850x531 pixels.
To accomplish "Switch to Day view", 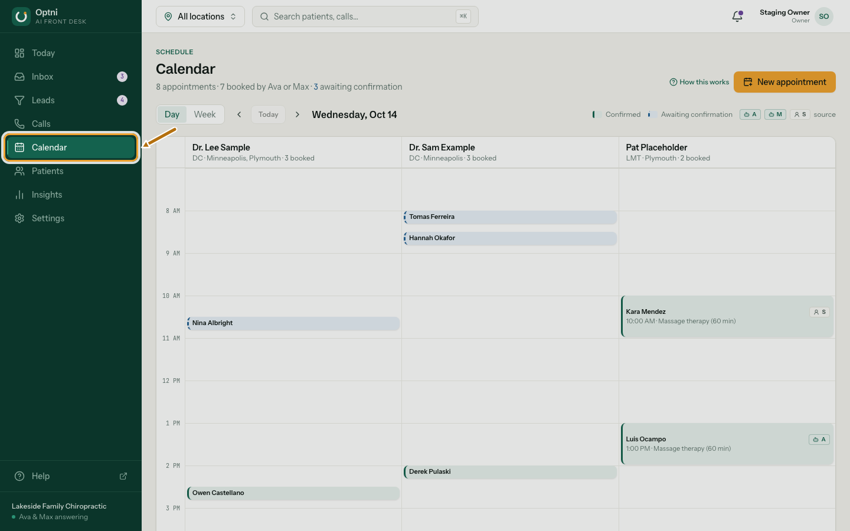I will [x=172, y=114].
